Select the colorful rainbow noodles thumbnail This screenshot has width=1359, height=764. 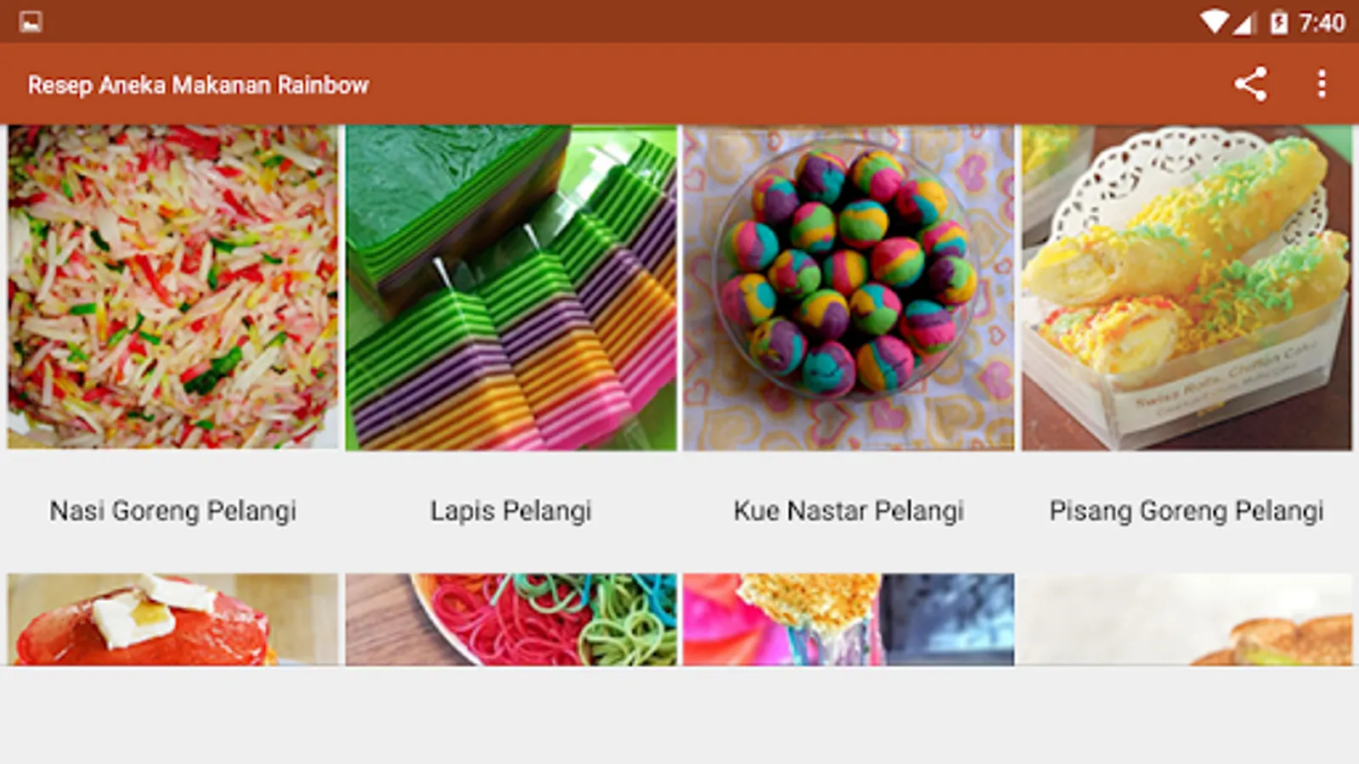511,619
